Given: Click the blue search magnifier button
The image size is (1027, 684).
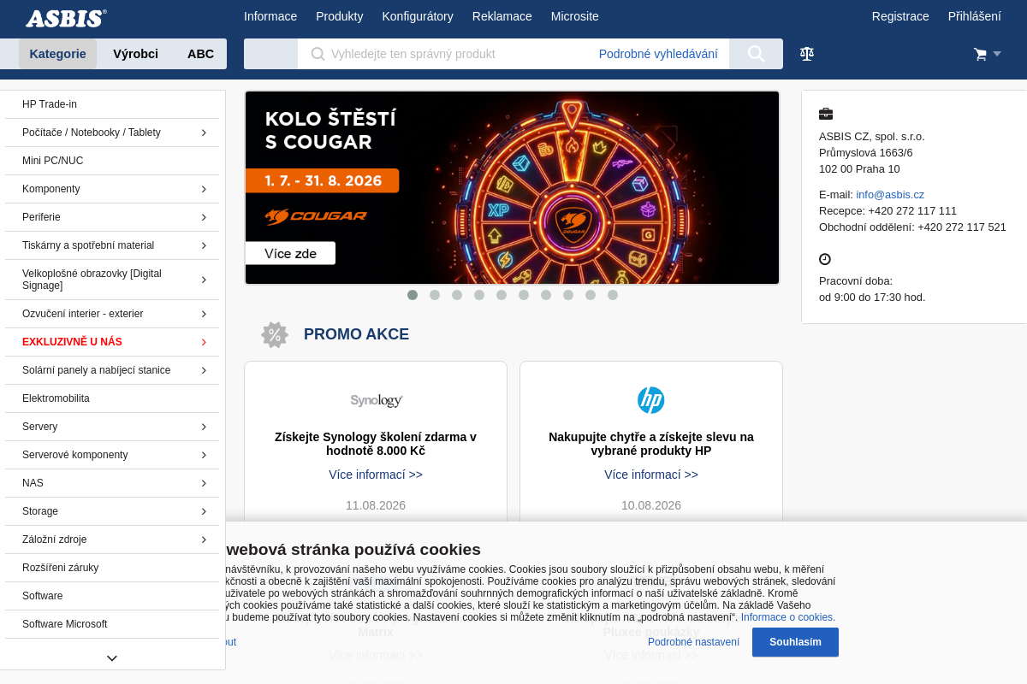Looking at the screenshot, I should point(756,54).
